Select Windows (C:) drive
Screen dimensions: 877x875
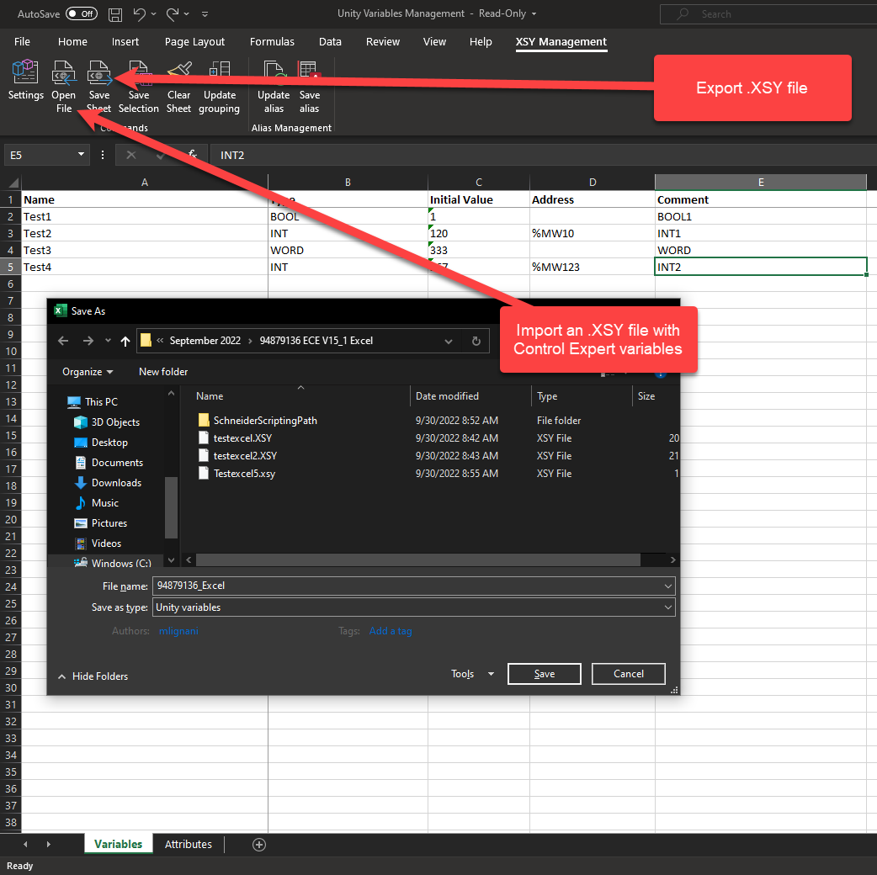[121, 563]
